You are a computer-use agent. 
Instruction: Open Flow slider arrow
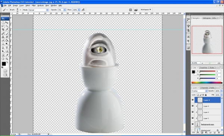[x=79, y=10]
